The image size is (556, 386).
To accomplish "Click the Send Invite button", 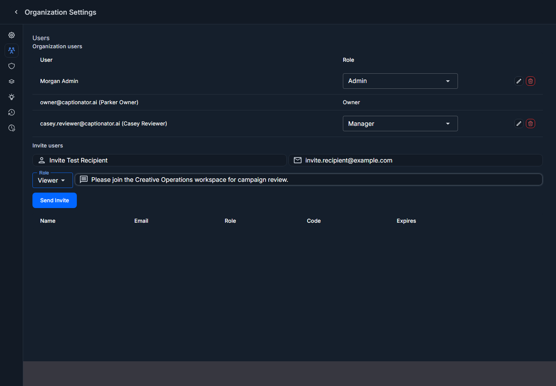I will 54,200.
